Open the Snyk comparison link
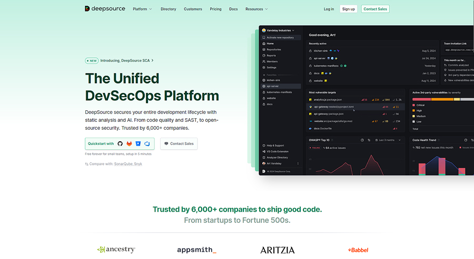 (138, 164)
